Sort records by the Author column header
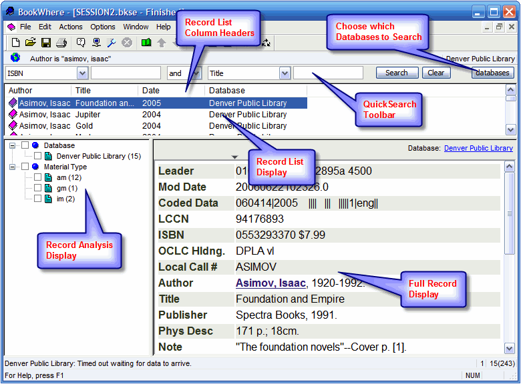The width and height of the screenshot is (521, 384). [38, 90]
